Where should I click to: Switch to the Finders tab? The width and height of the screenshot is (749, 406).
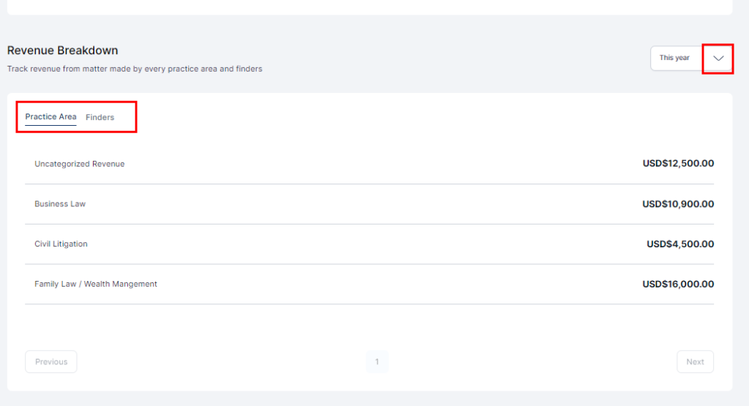click(x=100, y=117)
